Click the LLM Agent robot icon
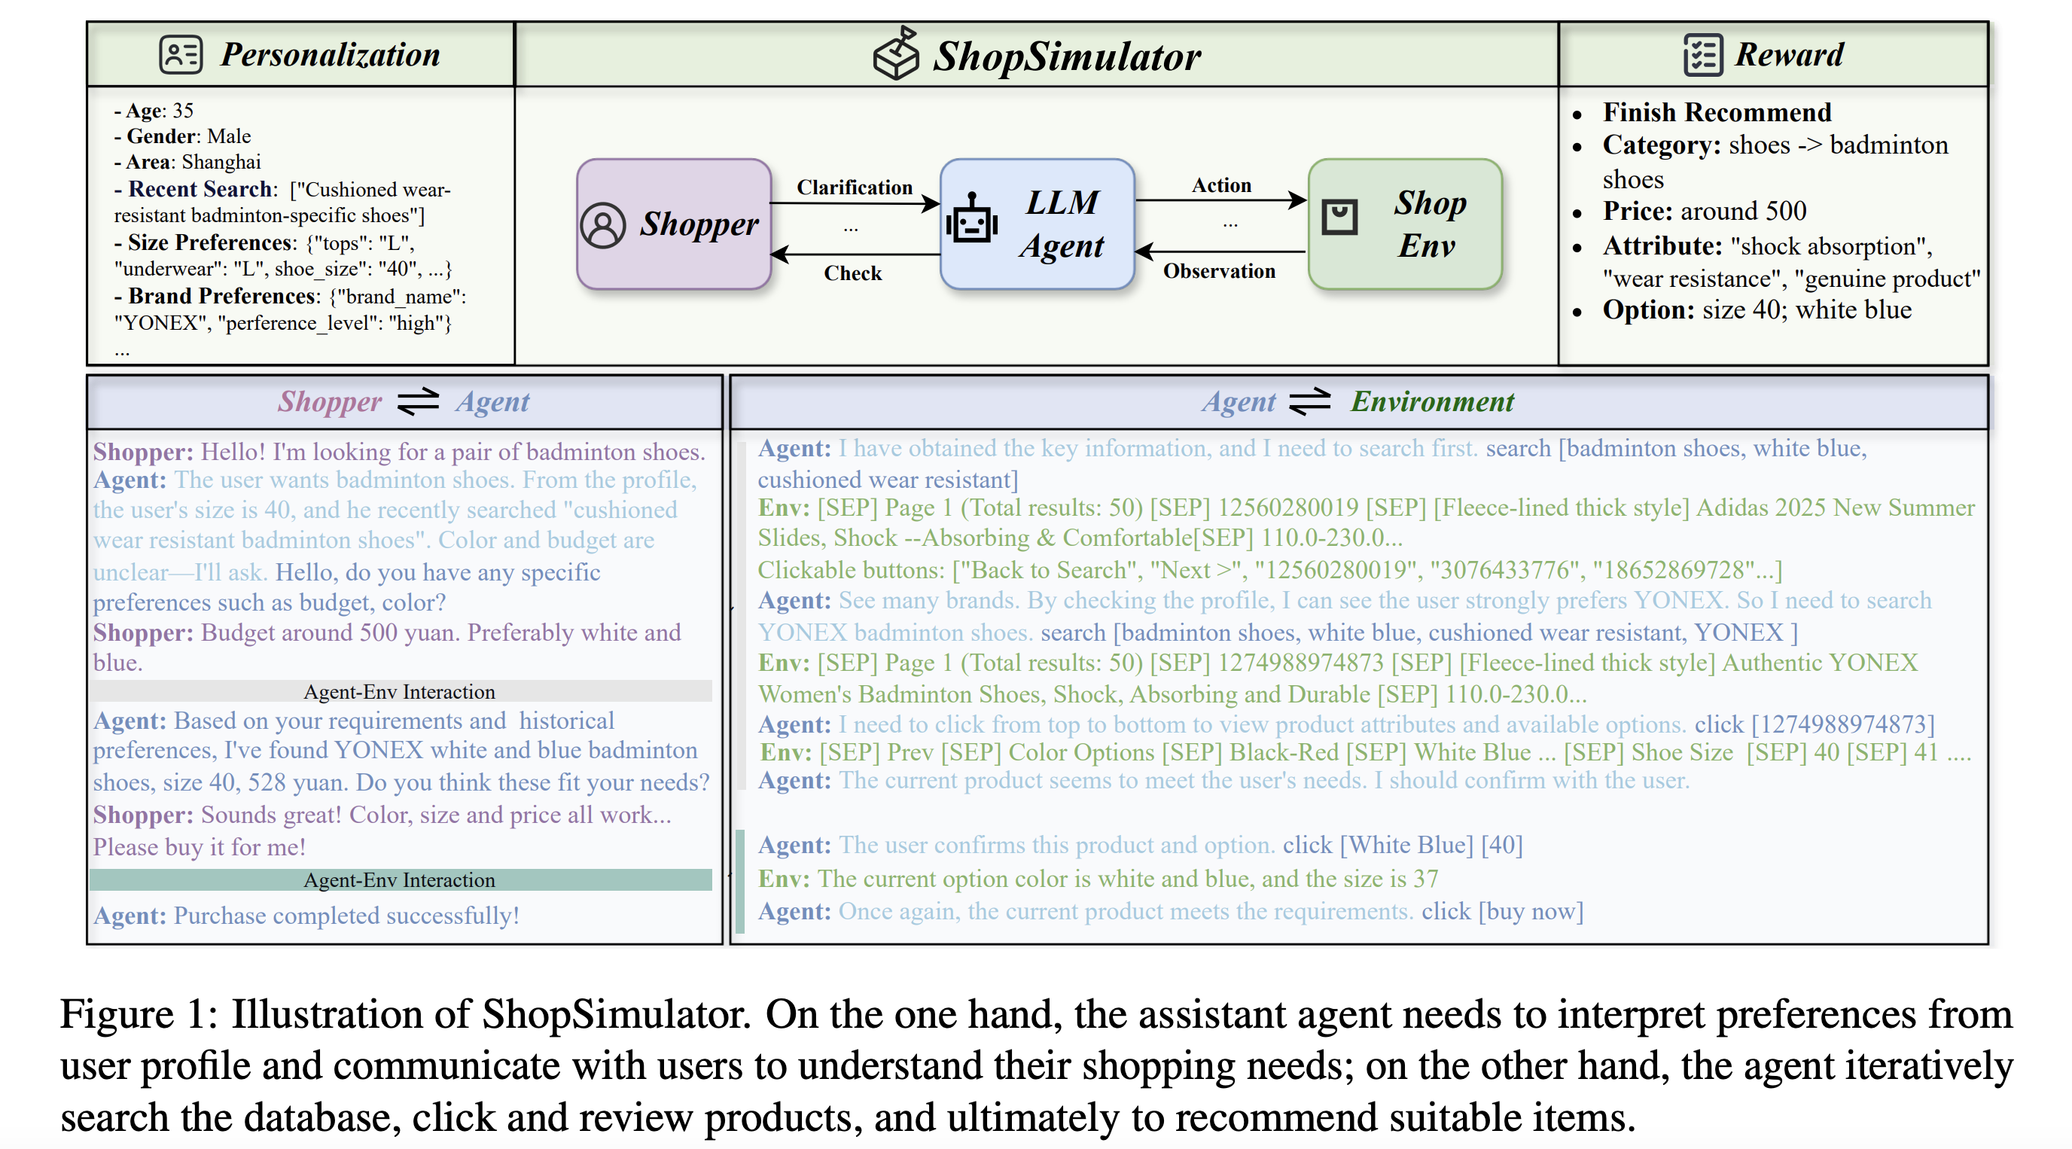The width and height of the screenshot is (2072, 1149). pos(972,218)
